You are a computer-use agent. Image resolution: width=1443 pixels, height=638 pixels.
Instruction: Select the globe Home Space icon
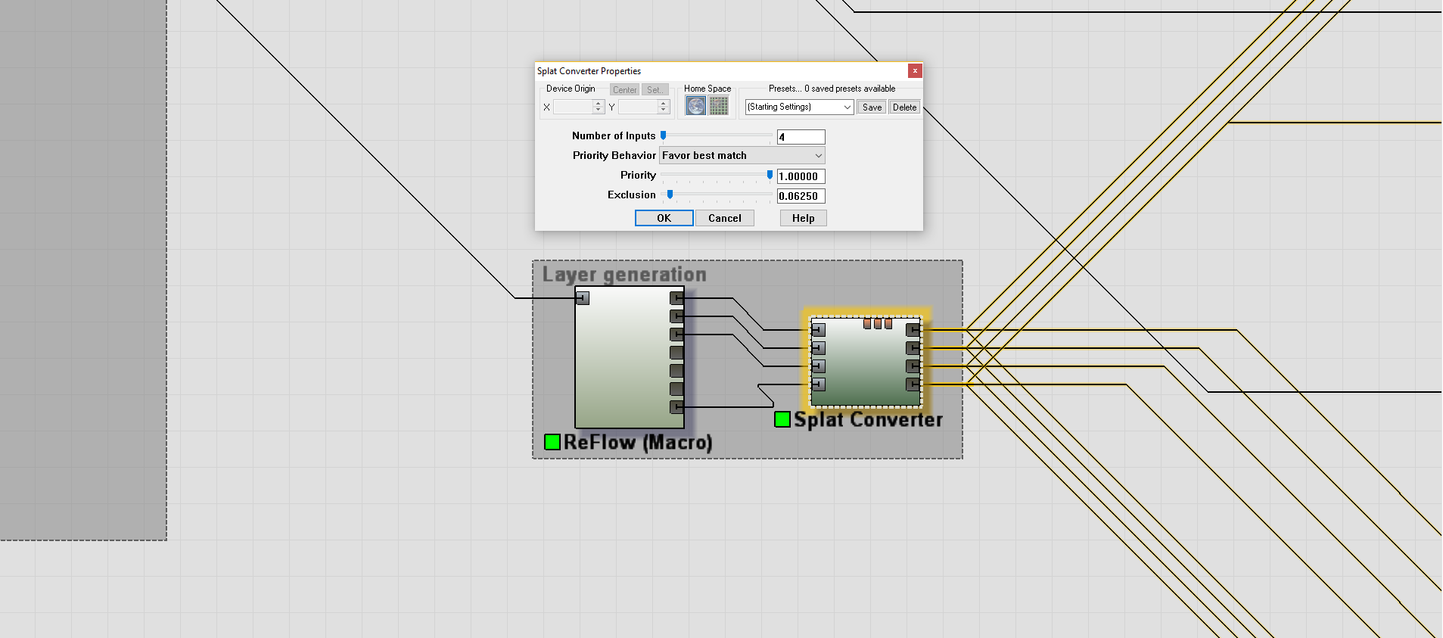(x=696, y=106)
